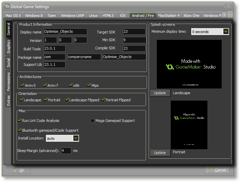Click the Sleep Margin value field

point(66,151)
